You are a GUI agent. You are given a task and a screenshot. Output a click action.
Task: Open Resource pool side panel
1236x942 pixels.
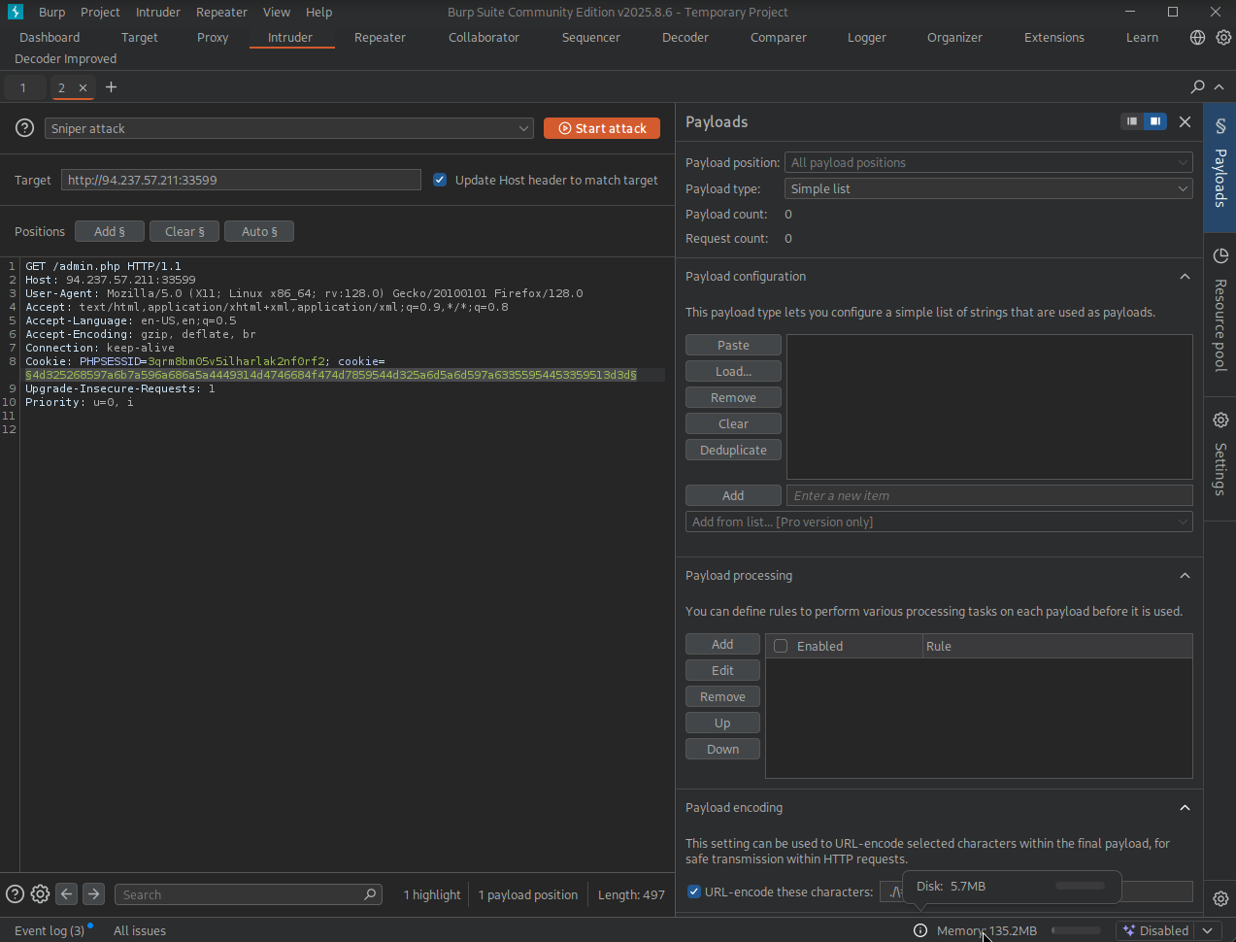click(x=1220, y=313)
